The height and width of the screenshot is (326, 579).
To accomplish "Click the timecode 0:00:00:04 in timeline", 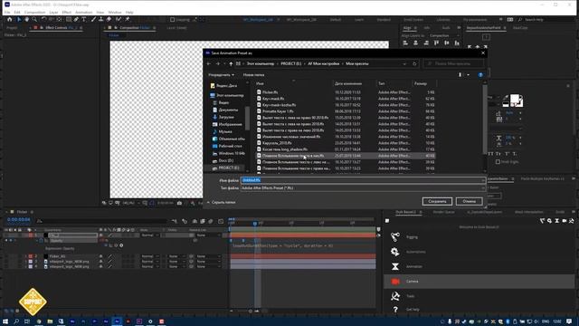I will [18, 220].
